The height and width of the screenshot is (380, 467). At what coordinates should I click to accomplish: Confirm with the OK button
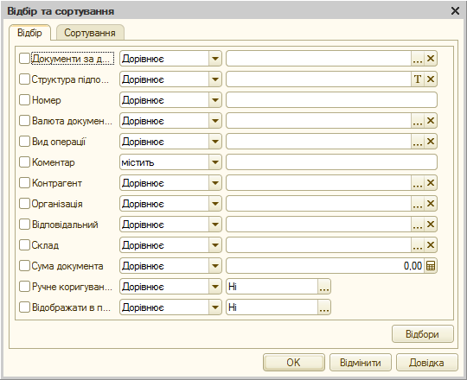(x=294, y=363)
